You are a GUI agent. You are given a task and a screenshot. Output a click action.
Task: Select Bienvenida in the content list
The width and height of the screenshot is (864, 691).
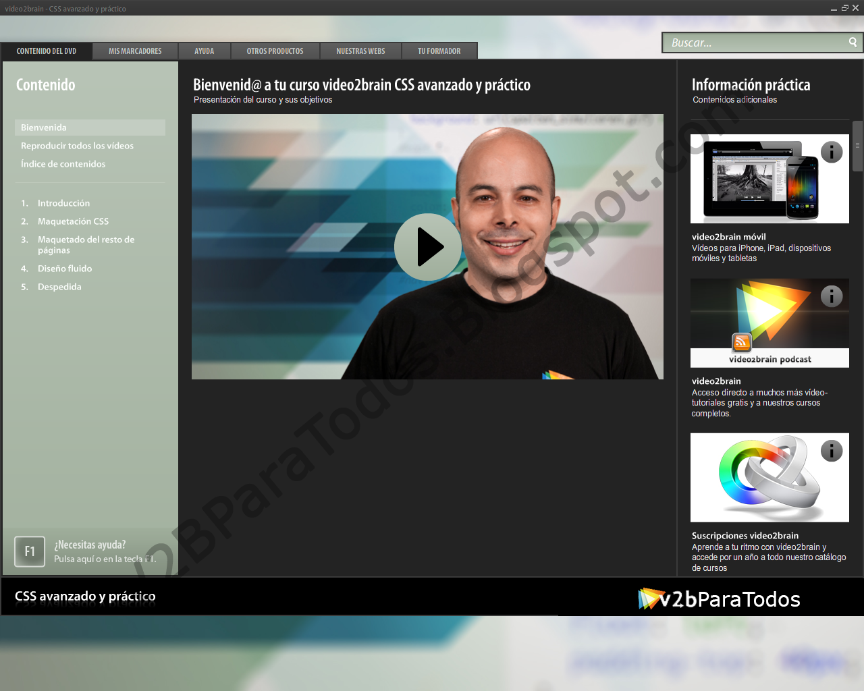[x=90, y=128]
